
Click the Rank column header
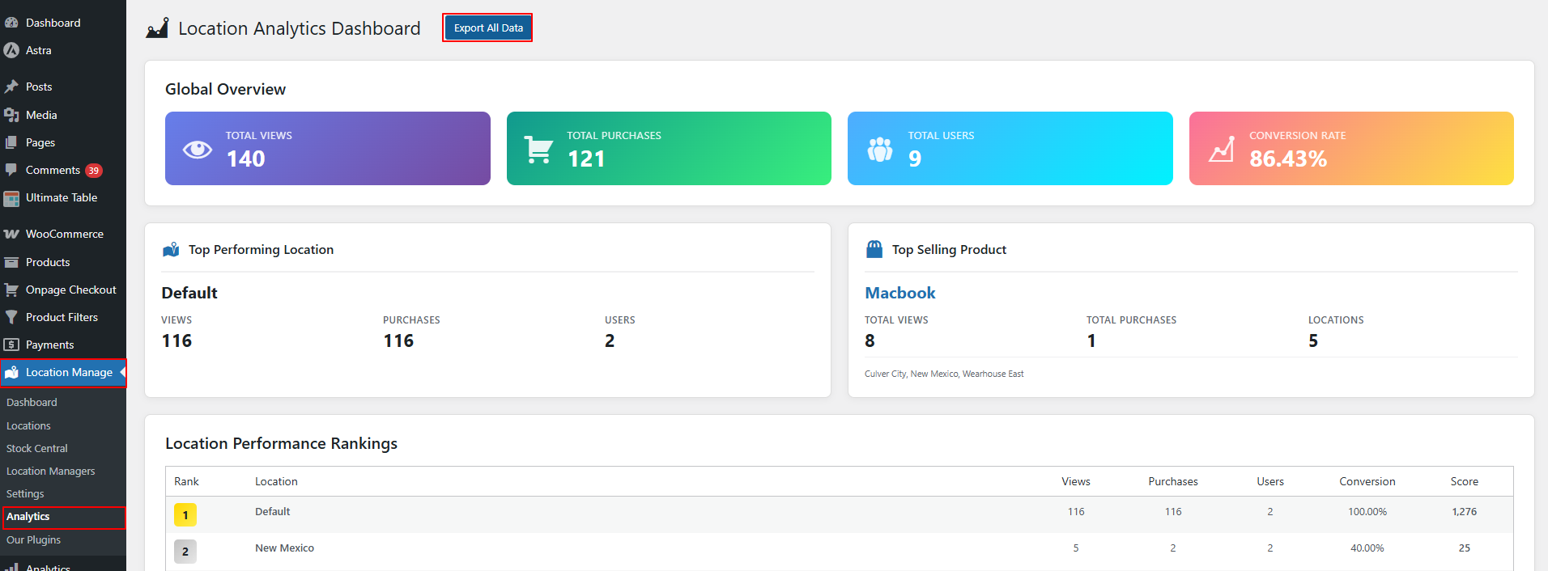186,481
